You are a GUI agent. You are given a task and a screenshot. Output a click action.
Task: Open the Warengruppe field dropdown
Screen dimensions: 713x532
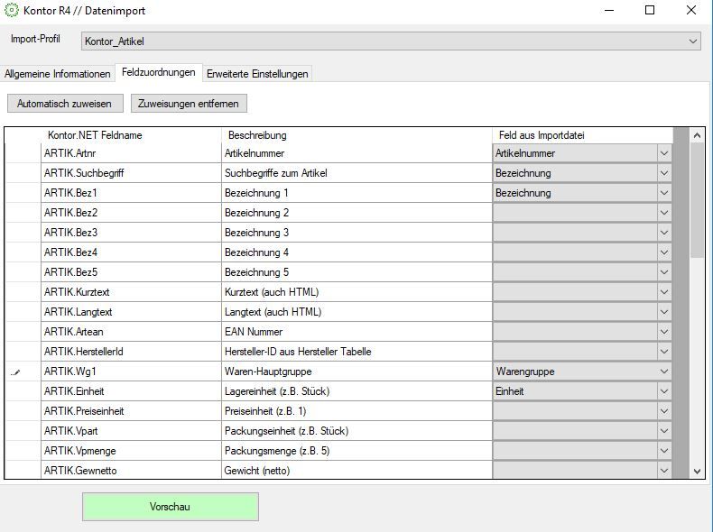pyautogui.click(x=664, y=371)
